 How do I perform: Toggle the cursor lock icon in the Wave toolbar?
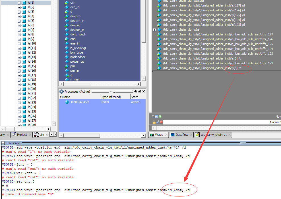click(x=154, y=122)
